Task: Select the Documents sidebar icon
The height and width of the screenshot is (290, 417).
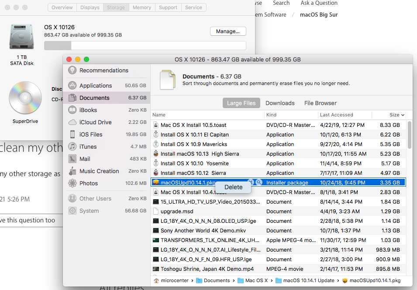Action: 72,98
